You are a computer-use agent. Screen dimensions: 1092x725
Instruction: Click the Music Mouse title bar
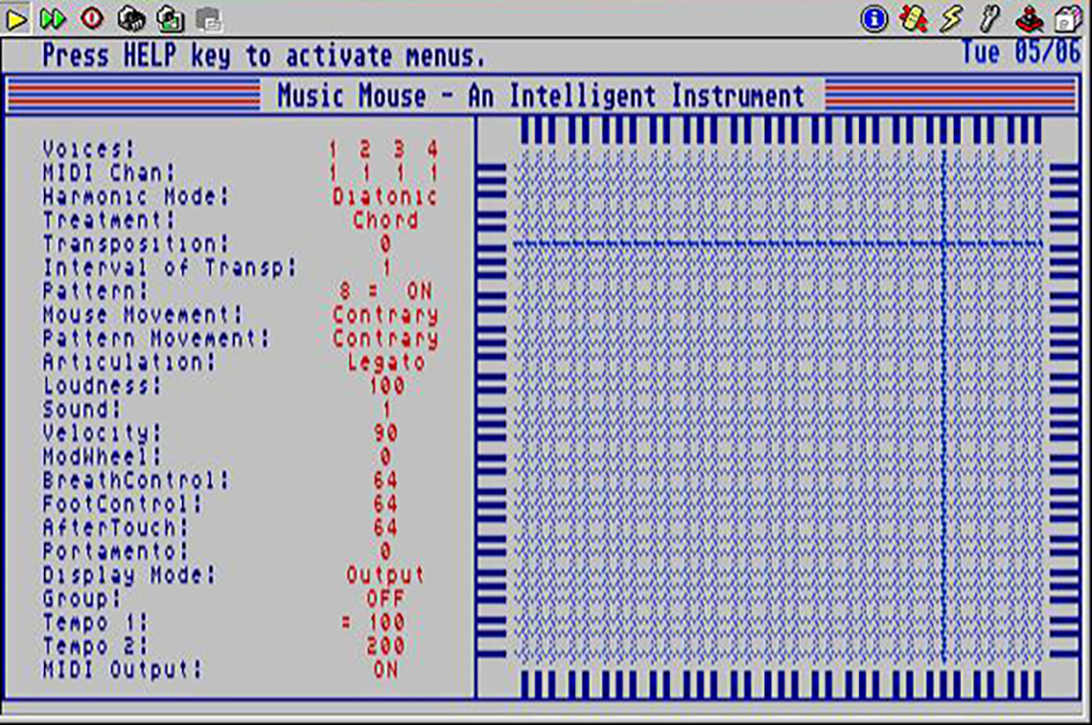click(x=541, y=96)
